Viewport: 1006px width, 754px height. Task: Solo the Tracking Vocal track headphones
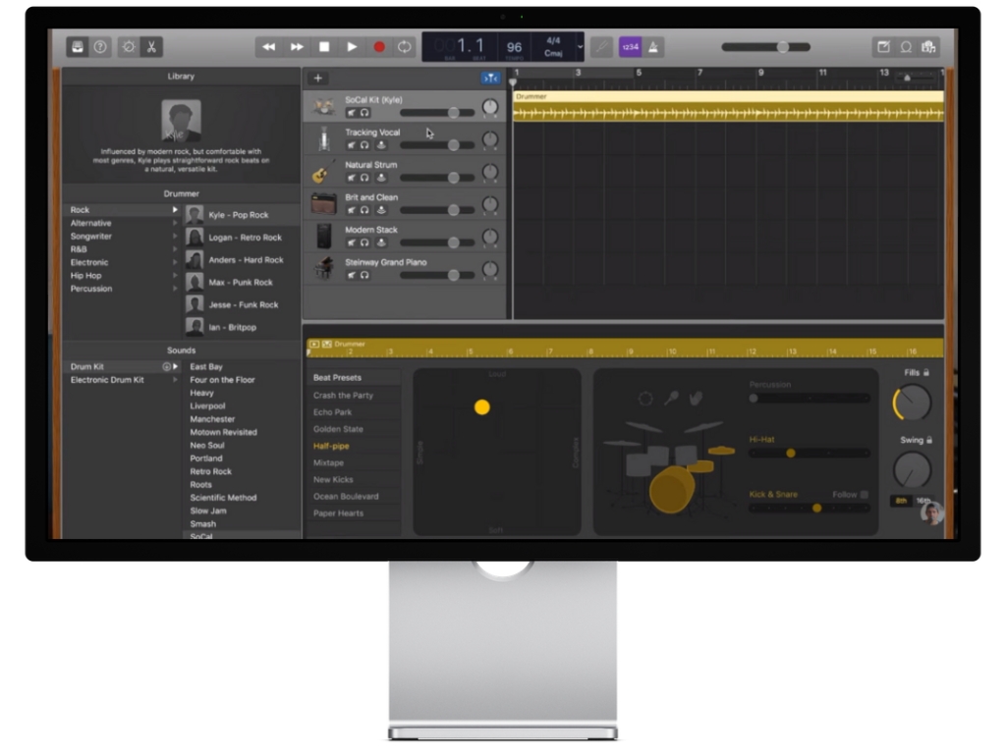click(364, 145)
